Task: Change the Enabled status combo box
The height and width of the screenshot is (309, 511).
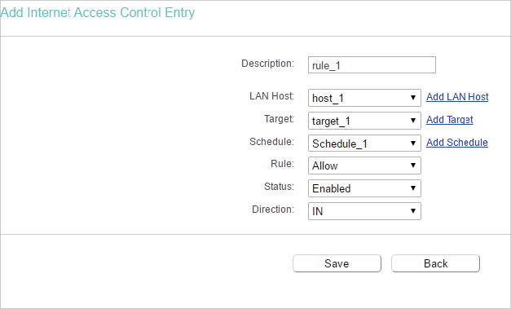Action: tap(332, 188)
